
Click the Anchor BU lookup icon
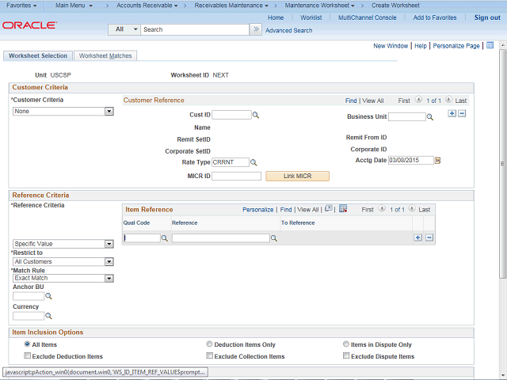tap(48, 296)
